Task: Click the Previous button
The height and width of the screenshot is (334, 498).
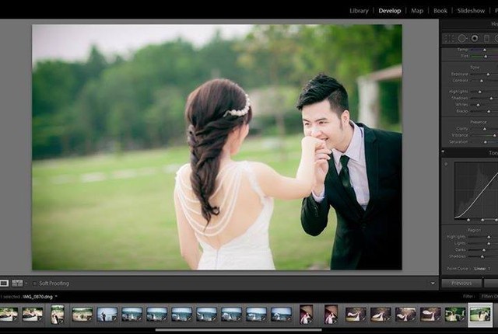Action: pos(461,283)
